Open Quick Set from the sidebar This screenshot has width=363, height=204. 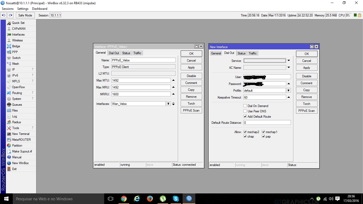(x=18, y=23)
